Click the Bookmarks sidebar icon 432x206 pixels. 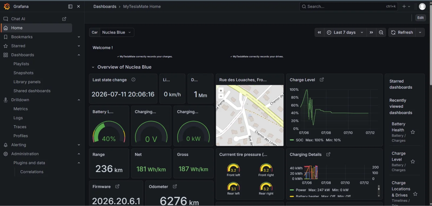coord(6,37)
